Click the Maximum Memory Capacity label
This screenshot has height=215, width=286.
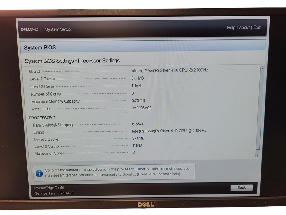(x=55, y=101)
